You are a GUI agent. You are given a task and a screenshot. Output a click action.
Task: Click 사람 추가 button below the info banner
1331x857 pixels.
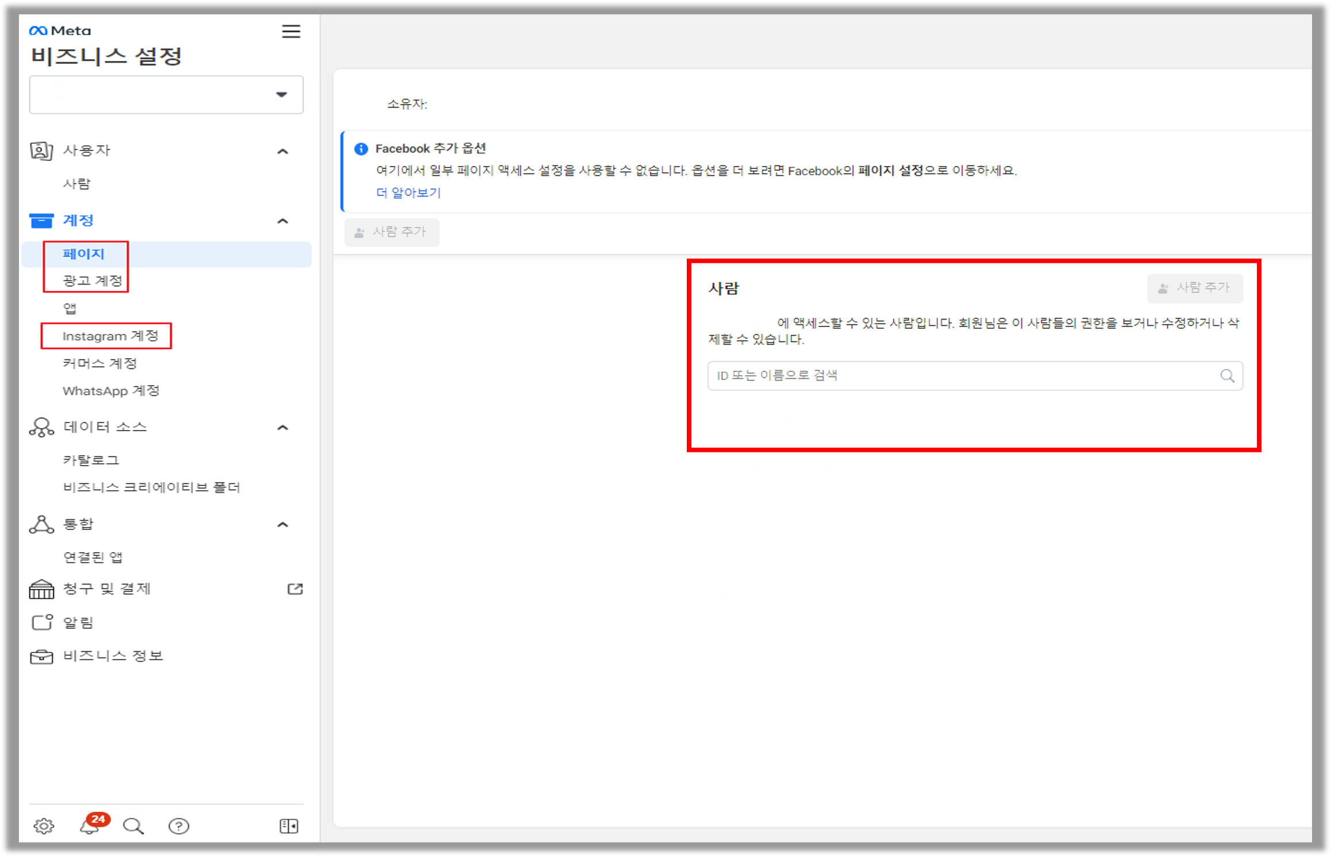392,232
